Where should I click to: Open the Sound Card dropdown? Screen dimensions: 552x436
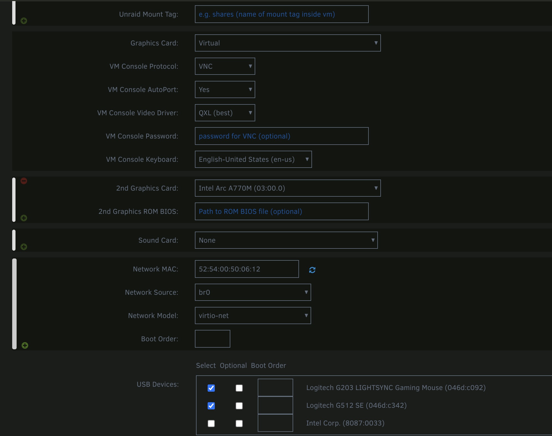pyautogui.click(x=286, y=240)
